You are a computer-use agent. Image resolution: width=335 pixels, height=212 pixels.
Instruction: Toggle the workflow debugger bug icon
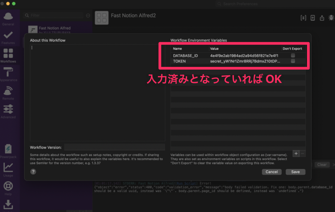pyautogui.click(x=331, y=18)
